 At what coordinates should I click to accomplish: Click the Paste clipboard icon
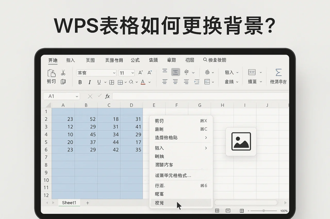pyautogui.click(x=51, y=73)
